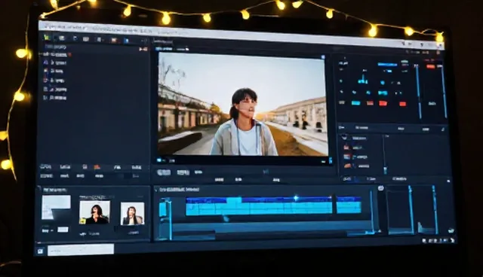
Task: Click the taskbar search box at the bottom left
Action: click(81, 250)
